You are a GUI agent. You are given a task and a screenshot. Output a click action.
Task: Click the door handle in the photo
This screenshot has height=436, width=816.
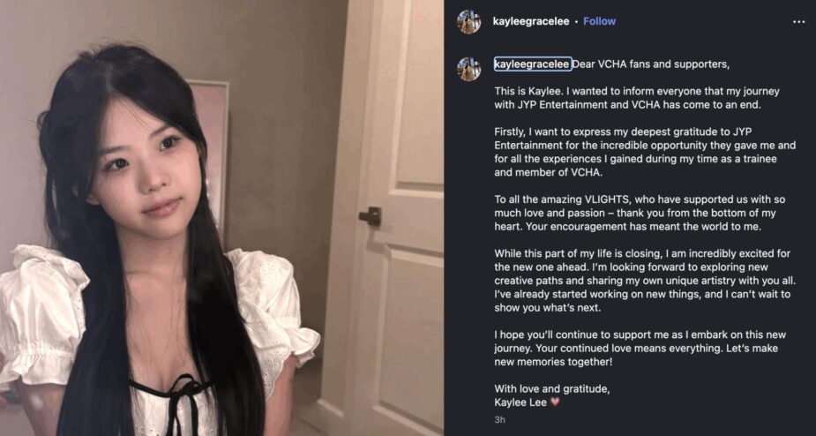[371, 215]
